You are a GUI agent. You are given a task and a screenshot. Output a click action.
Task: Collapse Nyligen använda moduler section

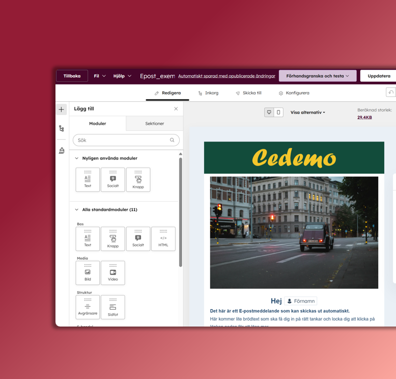pyautogui.click(x=76, y=158)
